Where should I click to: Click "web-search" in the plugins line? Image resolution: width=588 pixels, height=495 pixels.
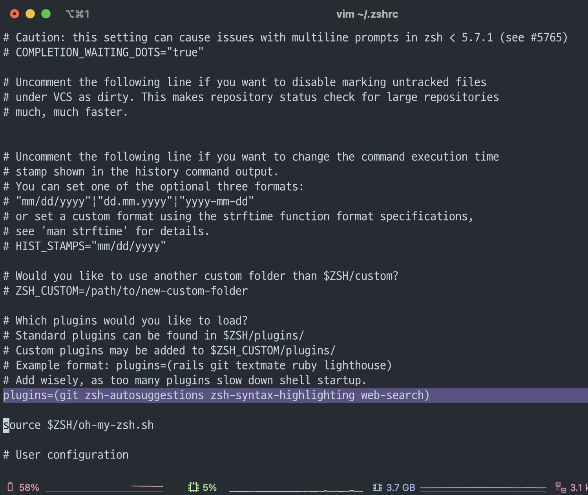tap(393, 395)
